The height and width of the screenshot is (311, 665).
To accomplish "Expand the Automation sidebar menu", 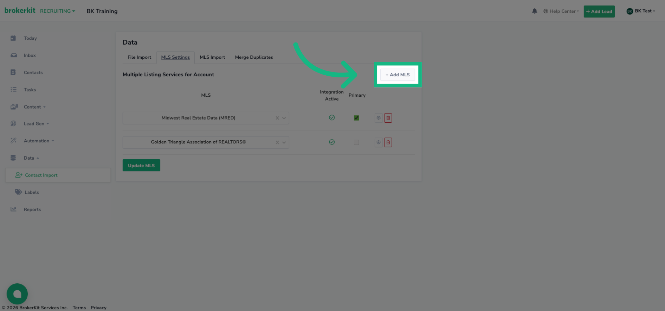I will click(39, 141).
